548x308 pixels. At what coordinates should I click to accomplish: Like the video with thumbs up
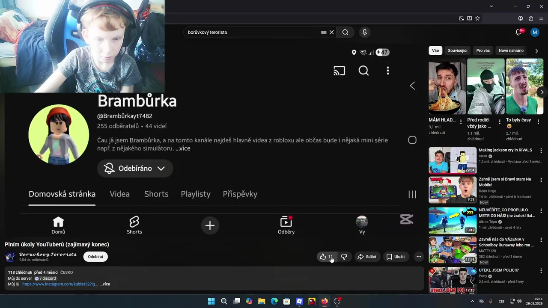(326, 257)
